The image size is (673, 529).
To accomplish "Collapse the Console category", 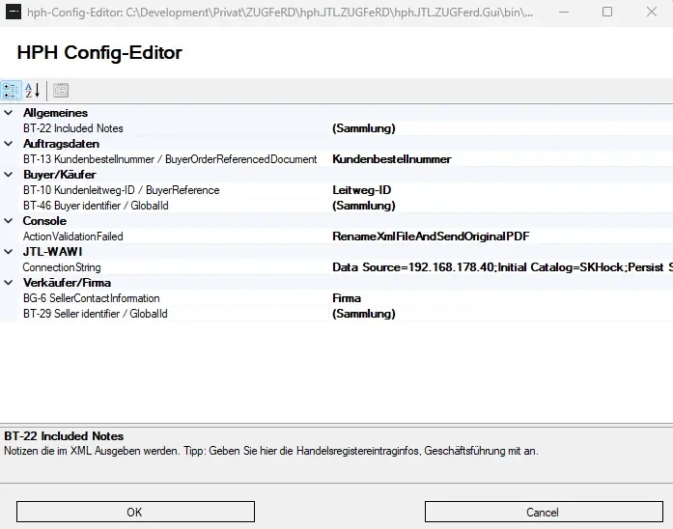I will tap(9, 221).
